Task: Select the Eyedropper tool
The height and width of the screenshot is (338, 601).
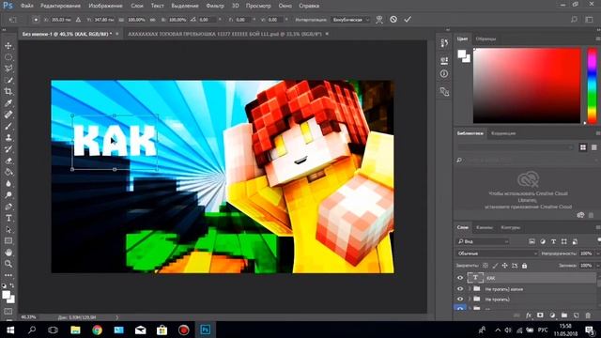Action: point(8,103)
